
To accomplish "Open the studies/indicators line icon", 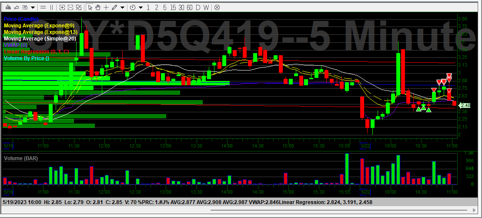I will coord(17,7).
